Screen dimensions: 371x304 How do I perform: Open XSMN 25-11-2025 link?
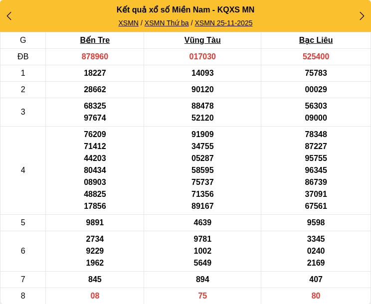(223, 23)
